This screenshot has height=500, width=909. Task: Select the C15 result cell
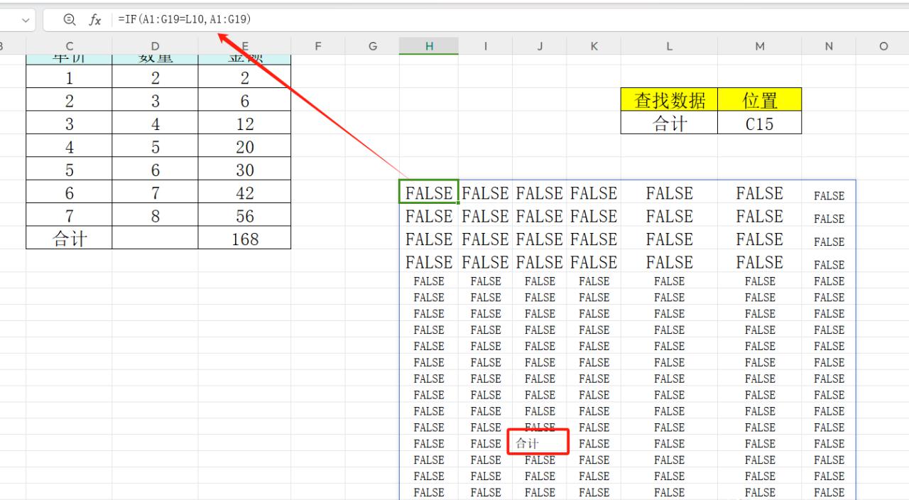pos(760,123)
